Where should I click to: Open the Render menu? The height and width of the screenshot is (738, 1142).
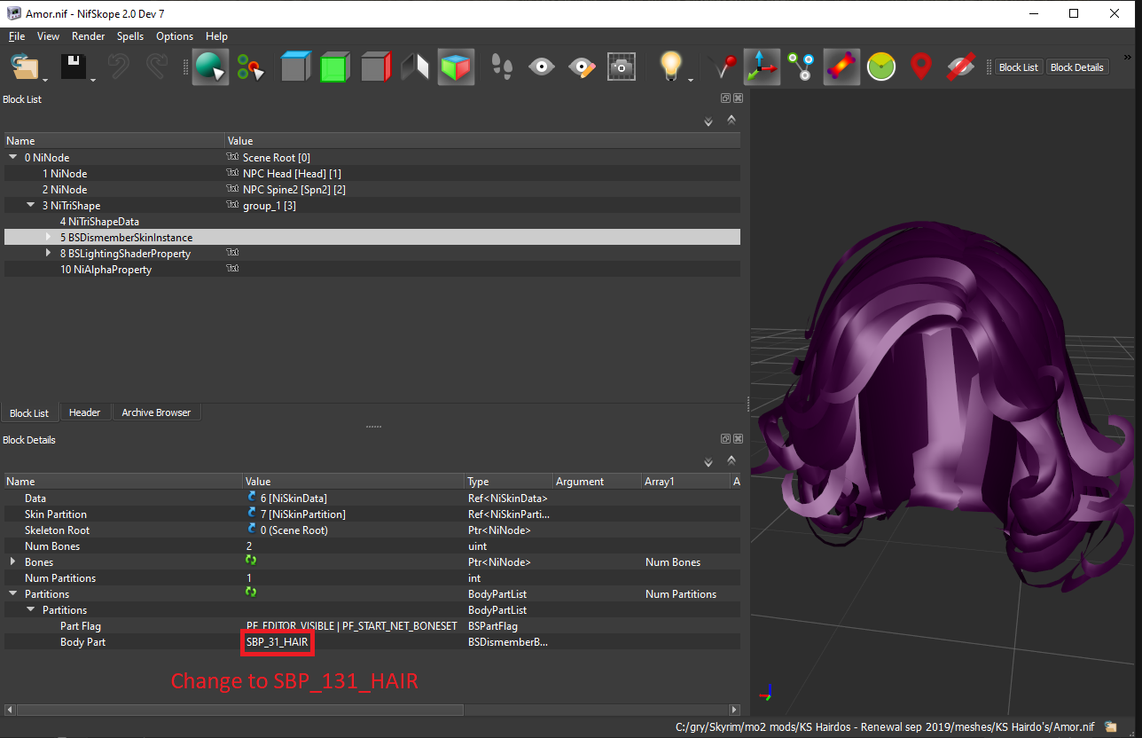[89, 36]
